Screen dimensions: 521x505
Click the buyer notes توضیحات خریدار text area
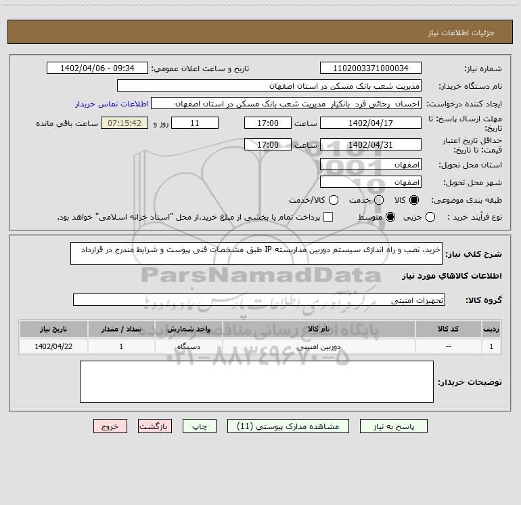(x=256, y=382)
